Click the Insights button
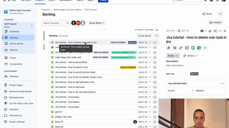 tap(215, 22)
